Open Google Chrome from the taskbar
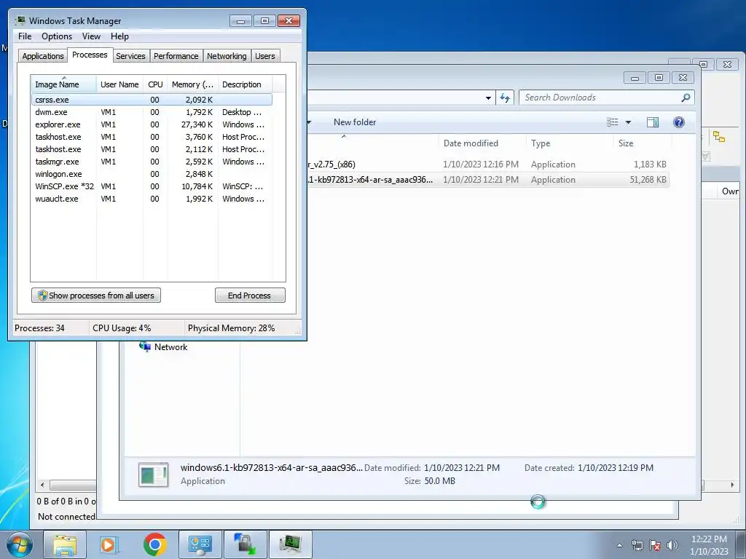This screenshot has width=746, height=559. coord(154,544)
